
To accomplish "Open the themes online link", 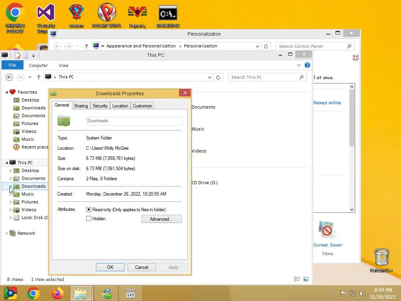I will tap(327, 103).
